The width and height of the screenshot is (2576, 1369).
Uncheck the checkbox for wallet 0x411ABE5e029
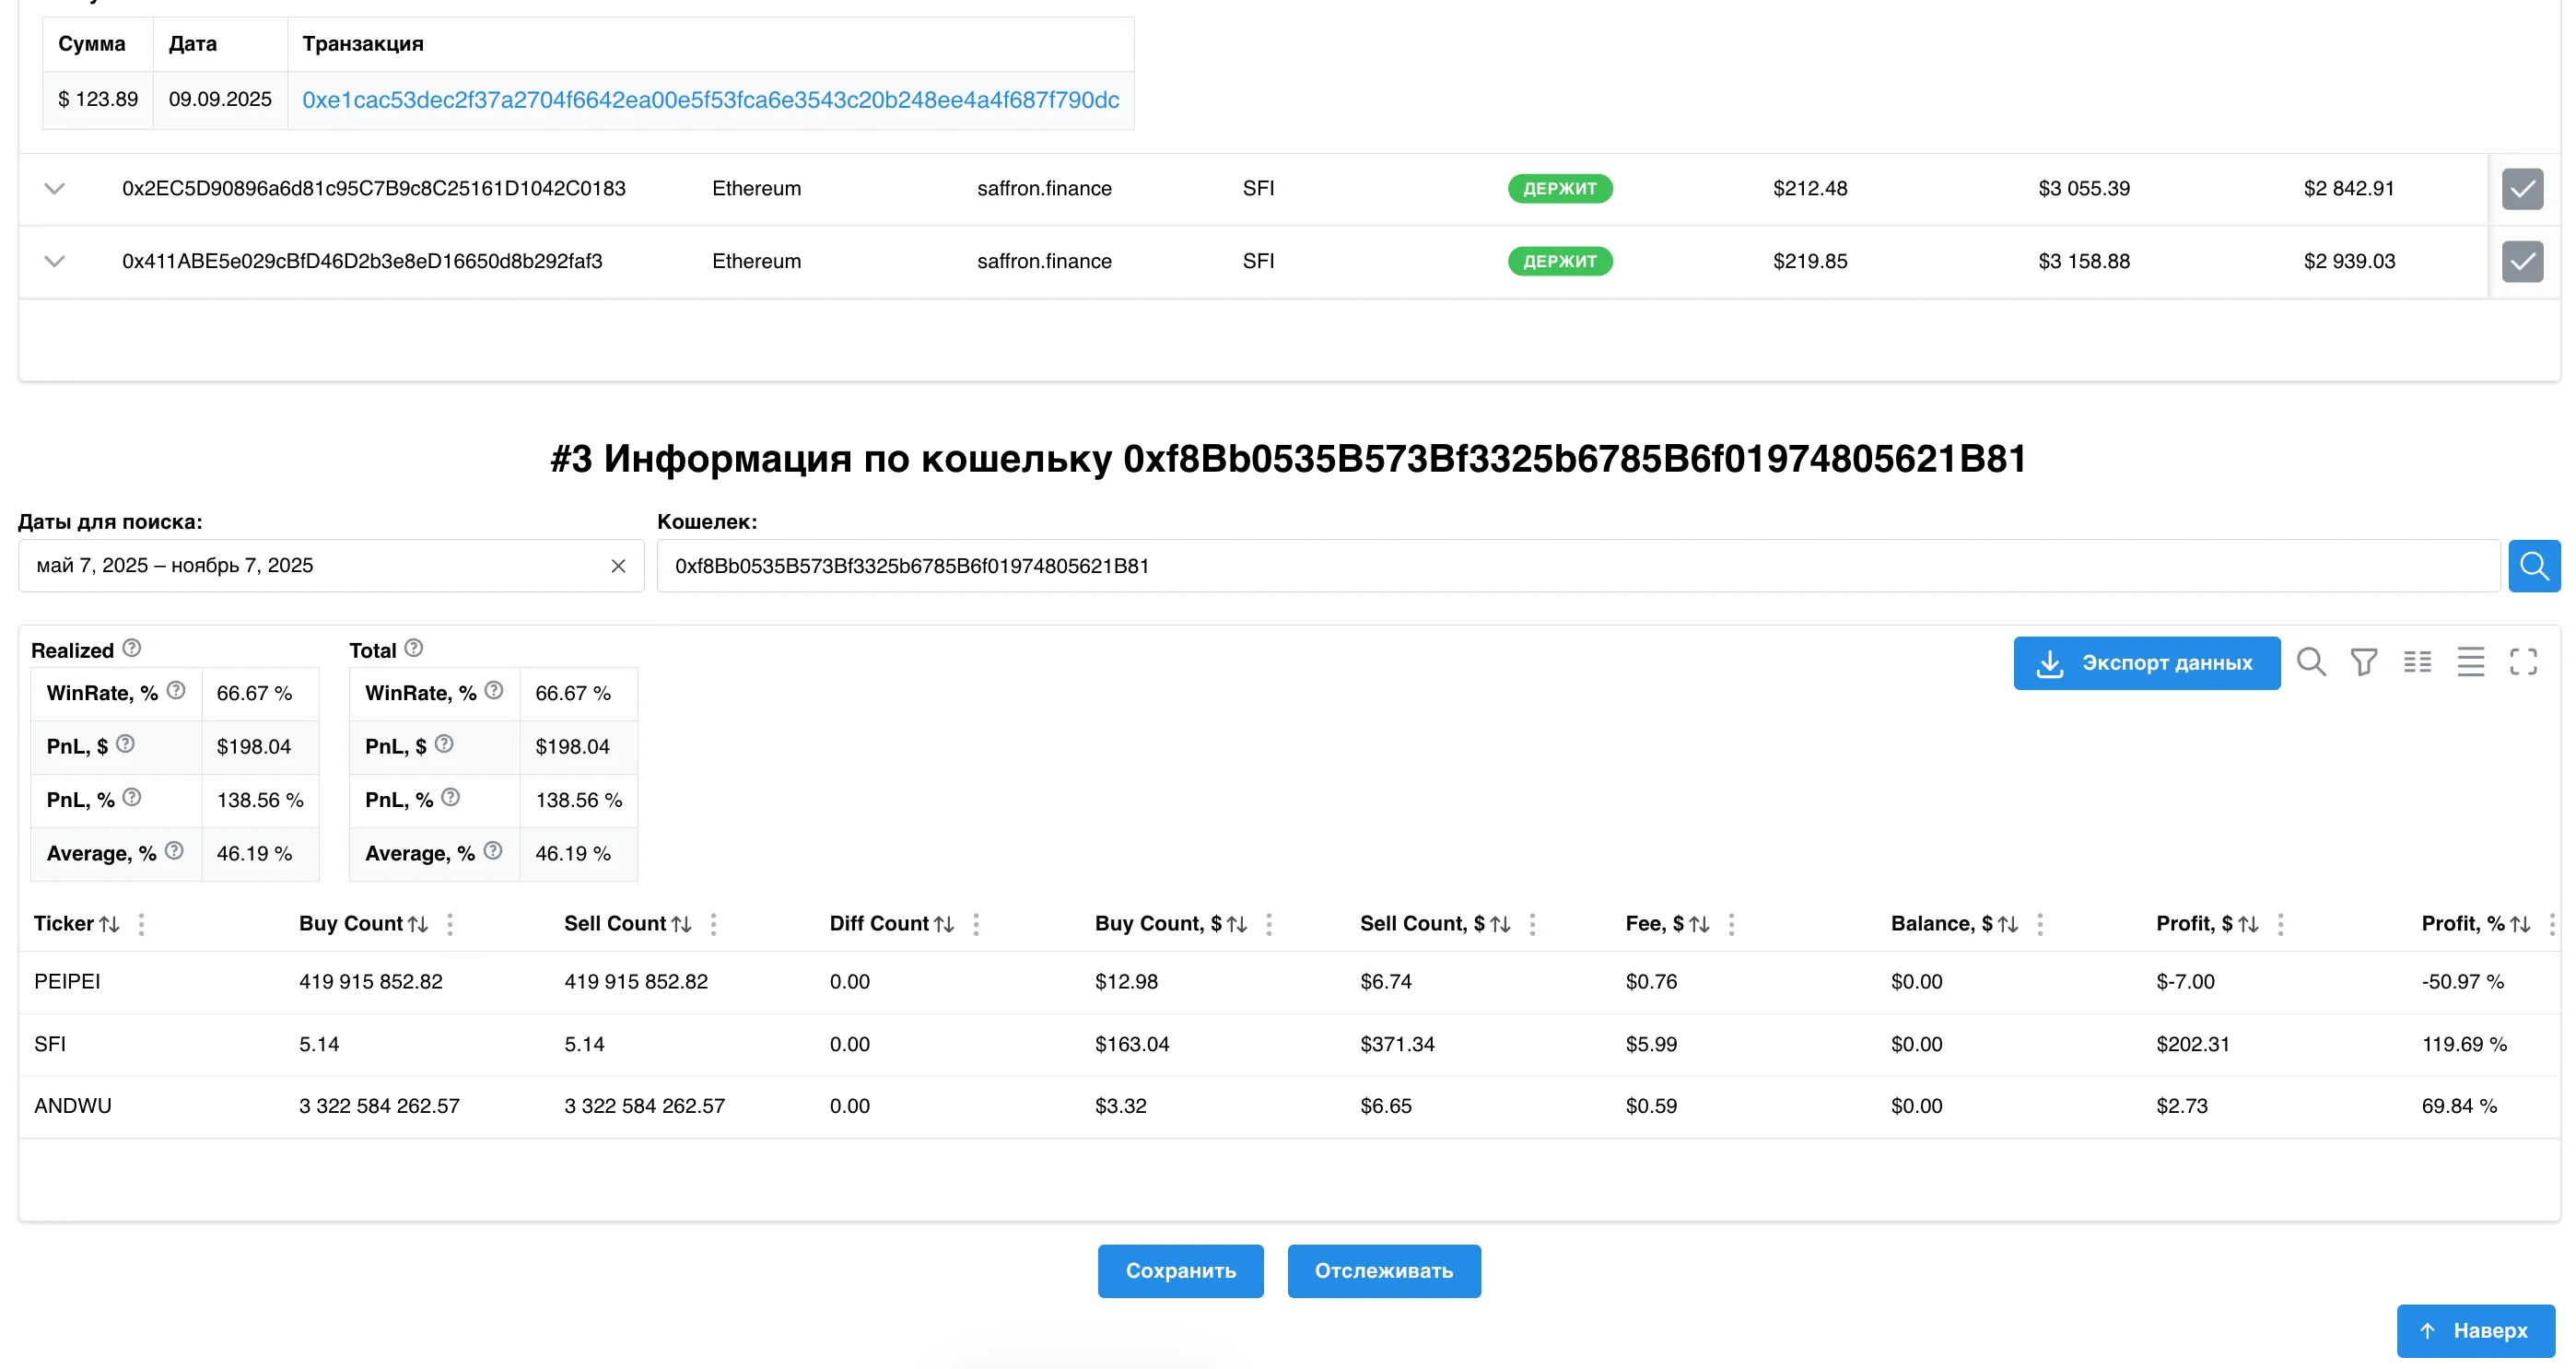(2523, 261)
